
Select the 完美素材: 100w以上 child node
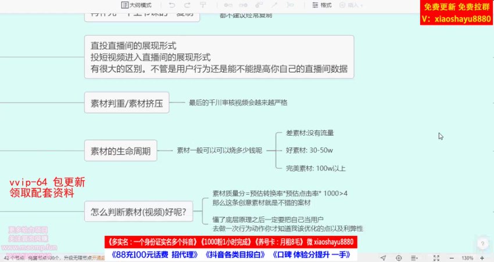pyautogui.click(x=316, y=169)
